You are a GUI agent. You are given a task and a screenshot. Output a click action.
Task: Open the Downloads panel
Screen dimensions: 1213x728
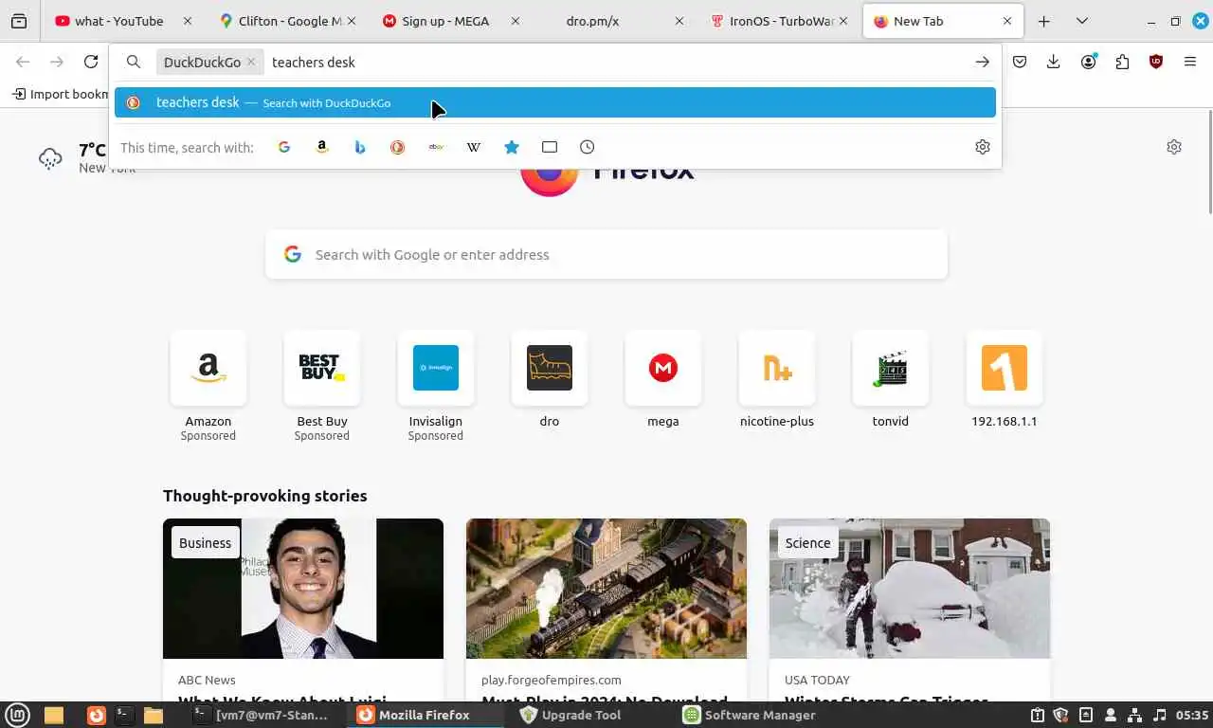tap(1054, 62)
